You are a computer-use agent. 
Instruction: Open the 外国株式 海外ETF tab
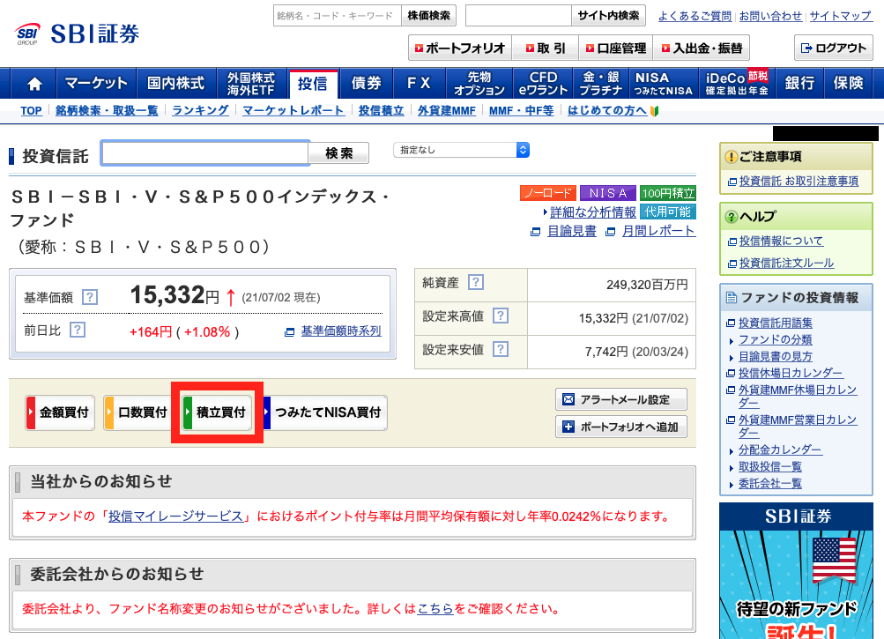pyautogui.click(x=251, y=84)
